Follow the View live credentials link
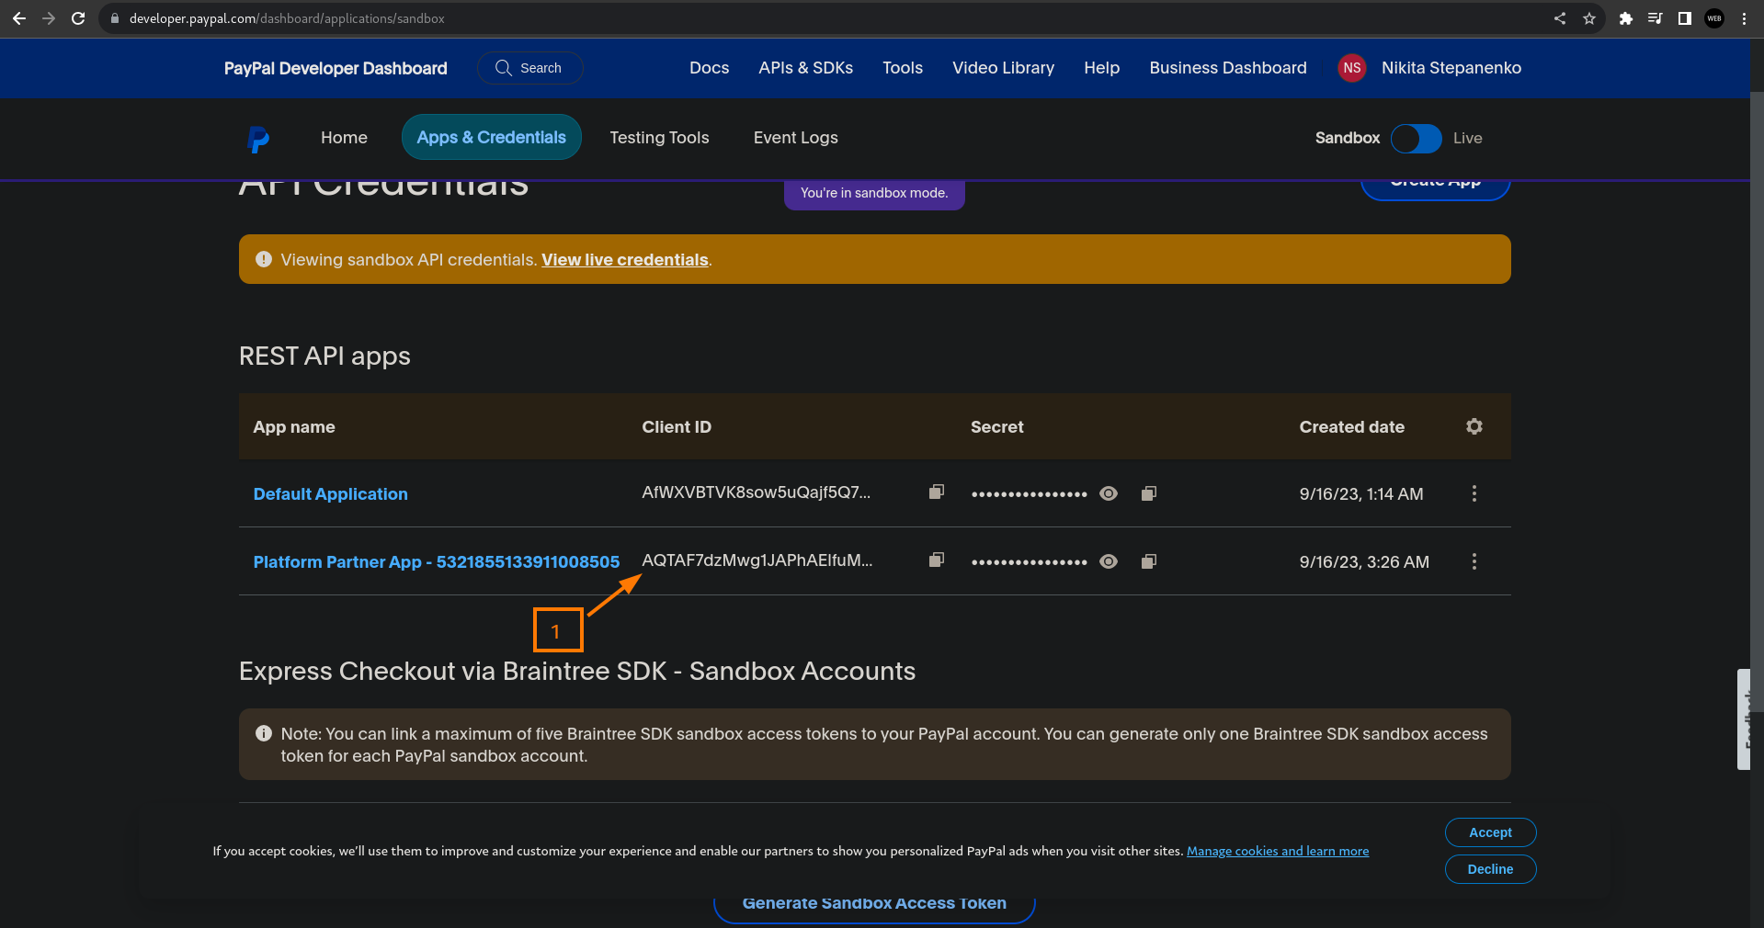 pyautogui.click(x=625, y=260)
